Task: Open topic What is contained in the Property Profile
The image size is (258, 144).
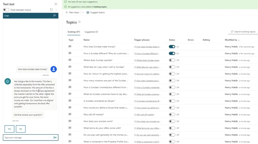Action: (x=106, y=141)
